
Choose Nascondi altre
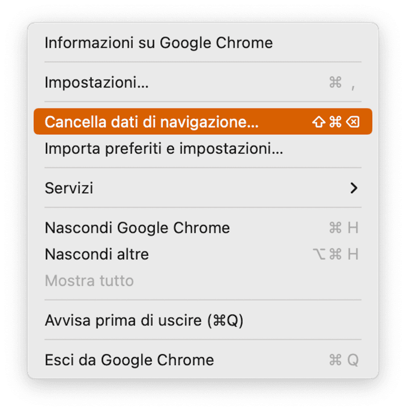click(203, 254)
